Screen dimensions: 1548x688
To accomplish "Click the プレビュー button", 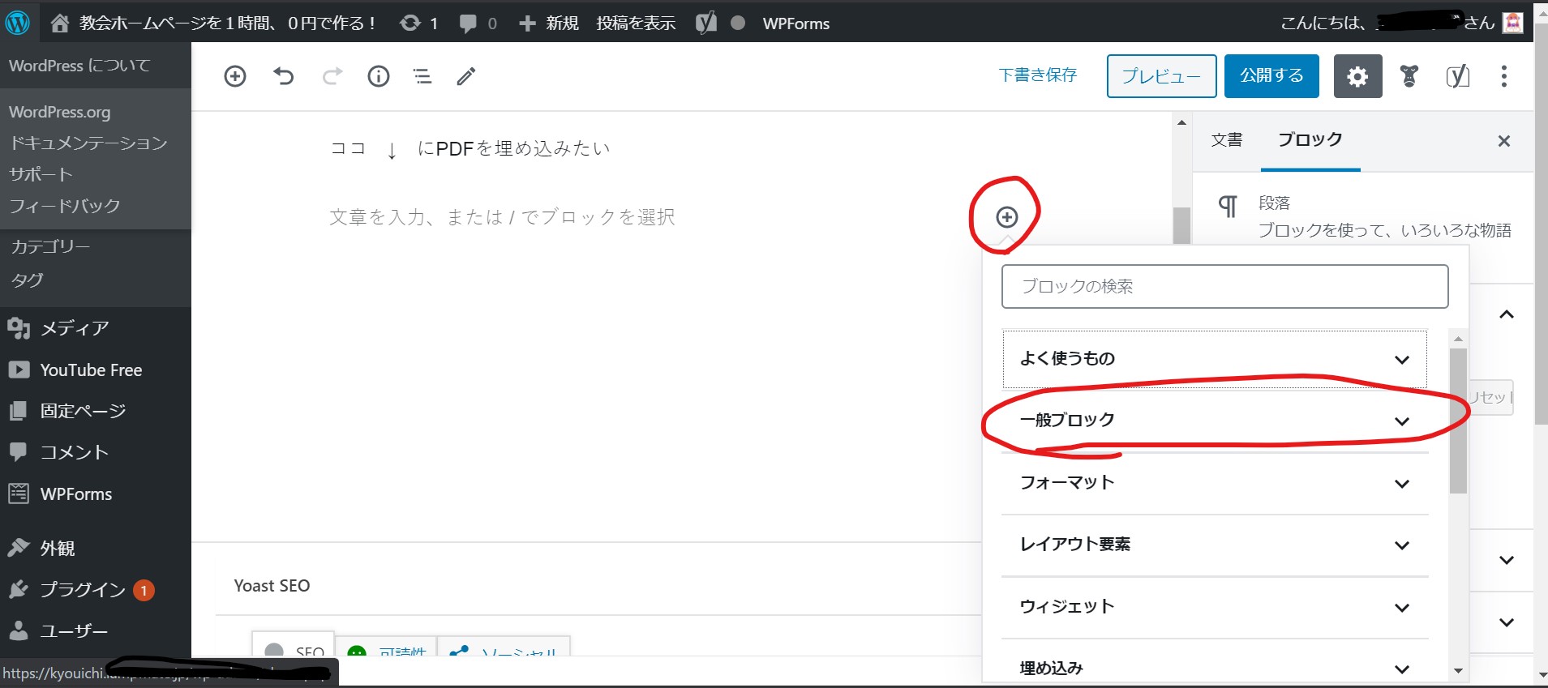I will (x=1161, y=76).
